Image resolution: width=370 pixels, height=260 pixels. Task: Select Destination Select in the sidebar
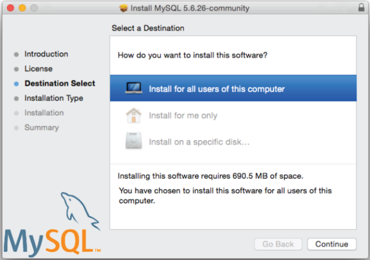tap(60, 83)
